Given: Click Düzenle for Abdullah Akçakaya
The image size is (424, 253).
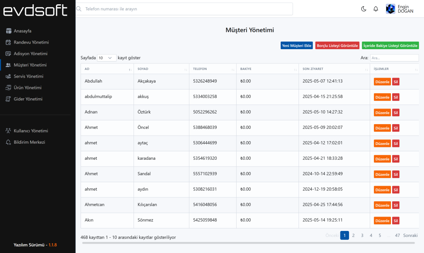Looking at the screenshot, I should click(382, 82).
